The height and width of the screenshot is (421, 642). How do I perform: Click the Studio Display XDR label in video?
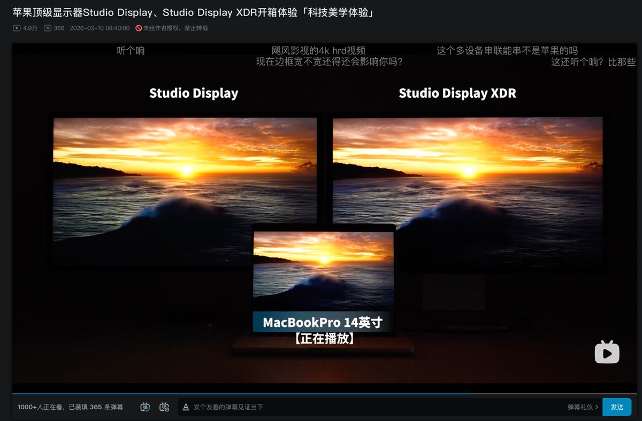[457, 93]
